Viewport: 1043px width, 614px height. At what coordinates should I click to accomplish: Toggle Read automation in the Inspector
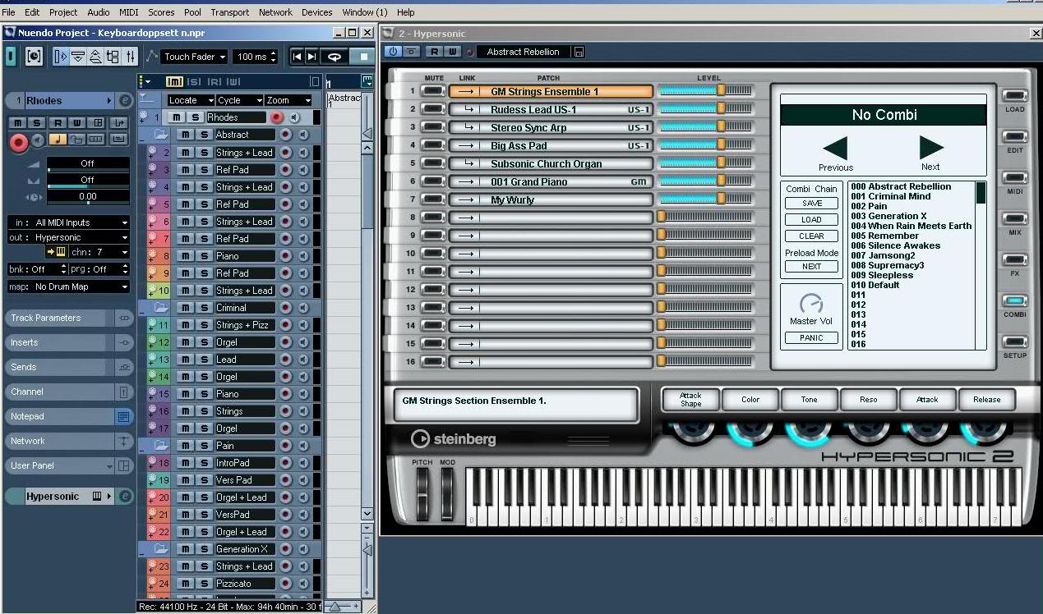58,123
